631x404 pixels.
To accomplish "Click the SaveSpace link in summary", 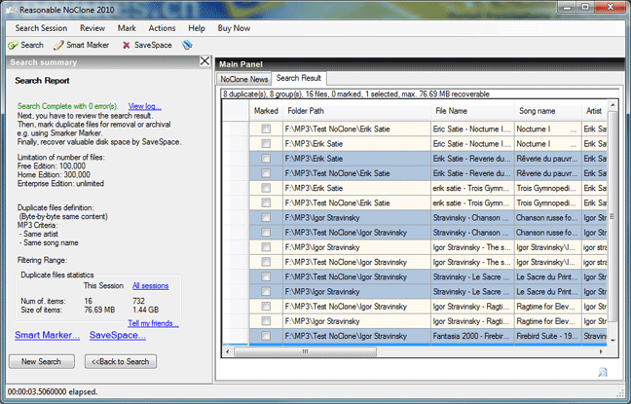I will click(x=118, y=335).
